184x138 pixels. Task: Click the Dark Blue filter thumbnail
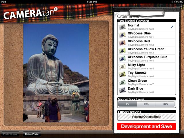(x=122, y=90)
